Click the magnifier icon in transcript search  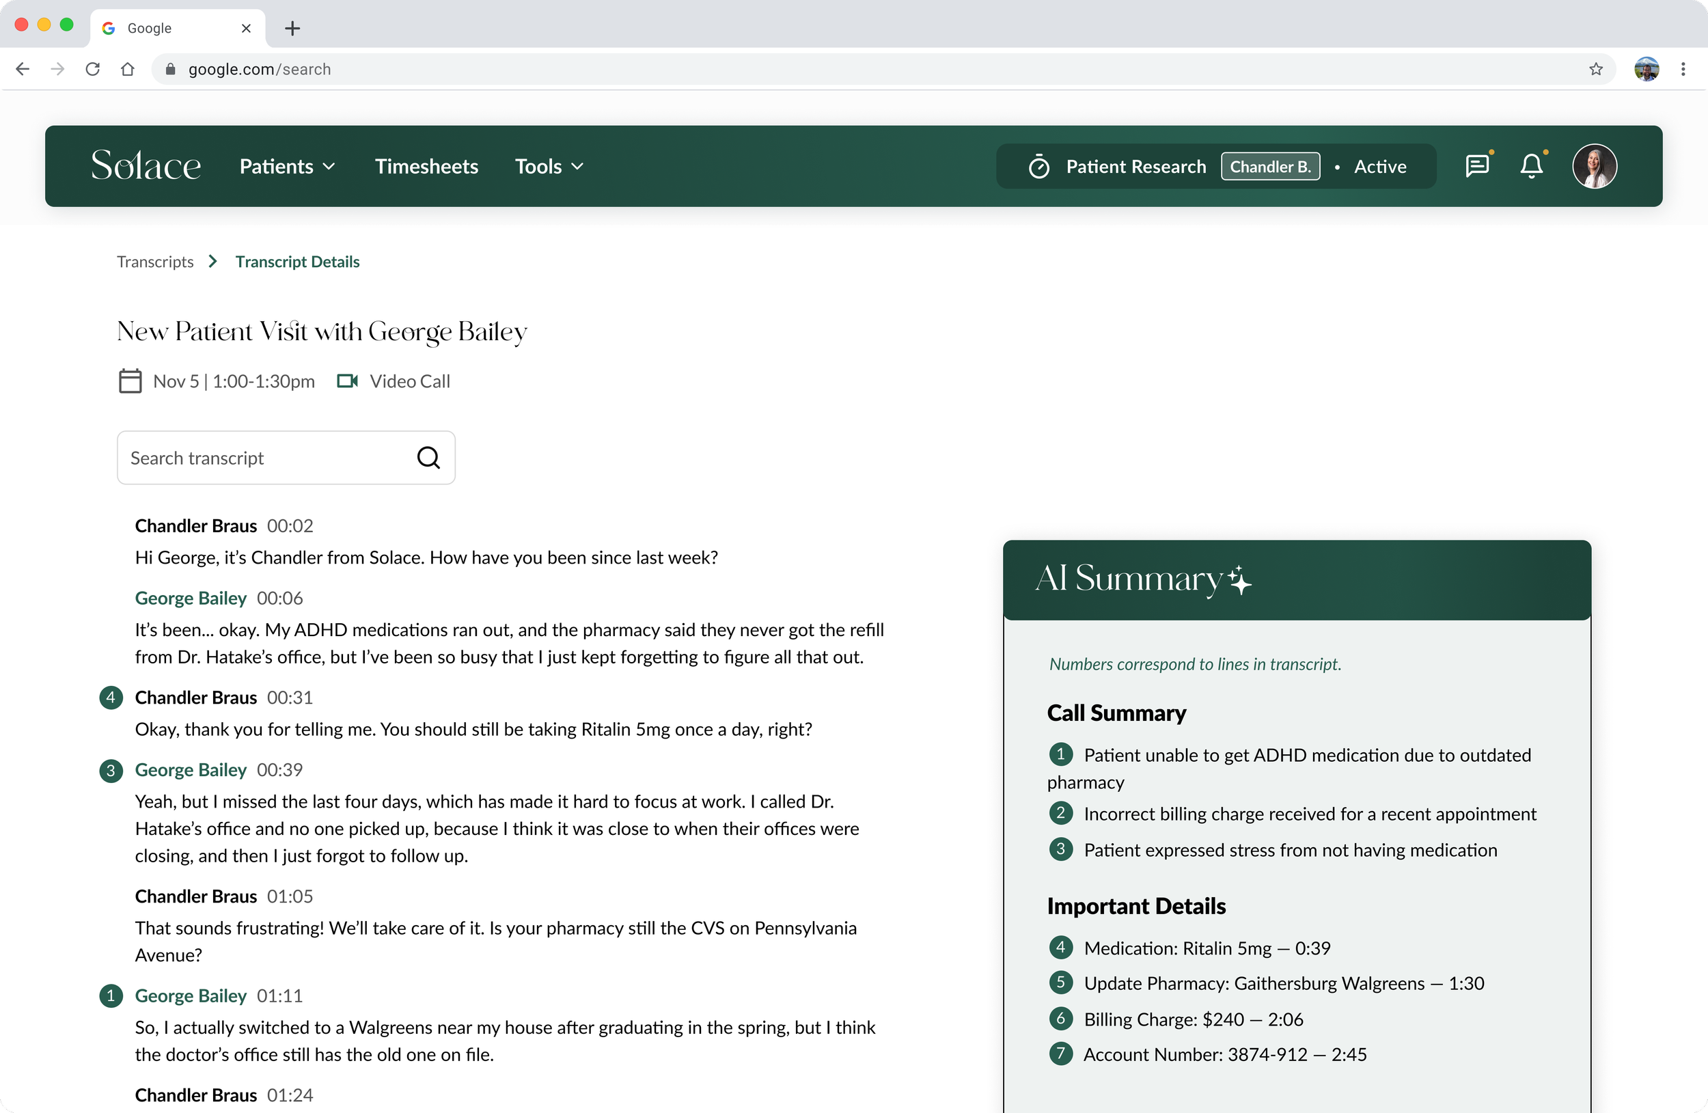pyautogui.click(x=428, y=457)
